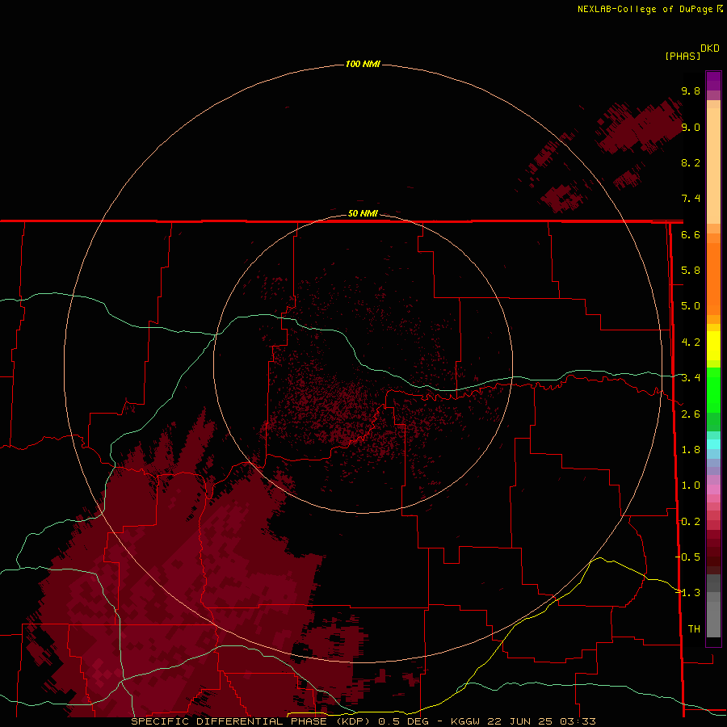Click the TH threshold label on legend
Viewport: 727px width, 727px height.
pos(694,629)
